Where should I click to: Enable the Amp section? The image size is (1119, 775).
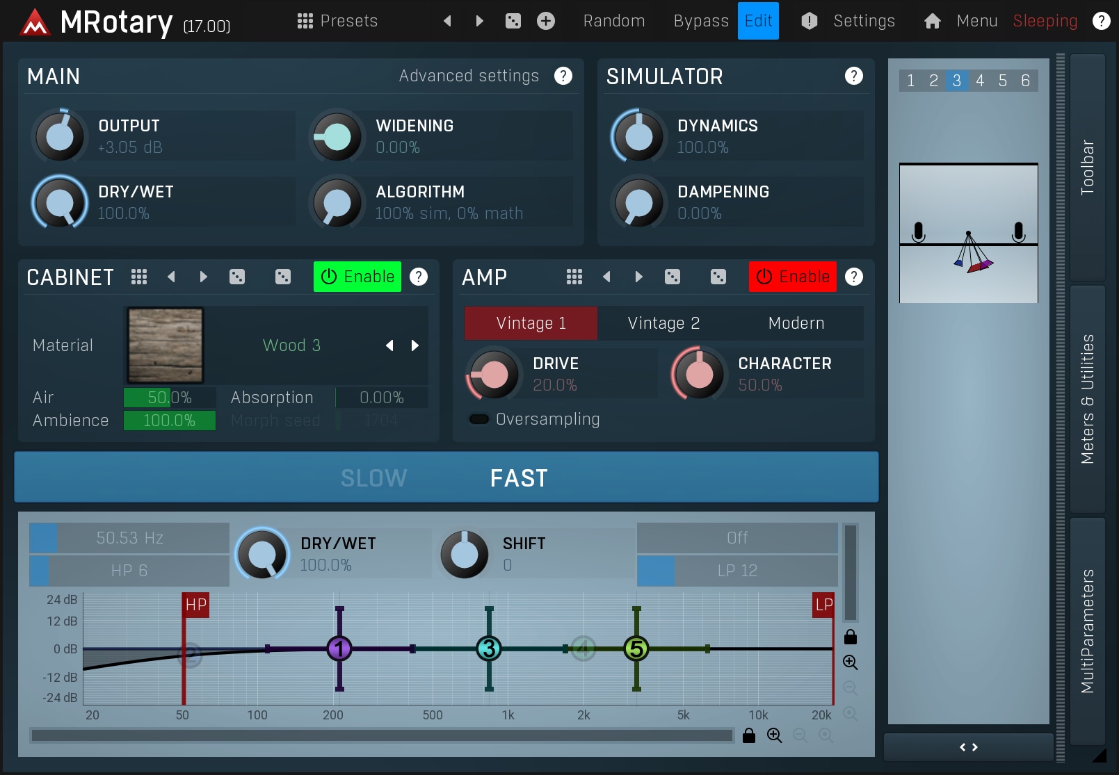(x=792, y=277)
